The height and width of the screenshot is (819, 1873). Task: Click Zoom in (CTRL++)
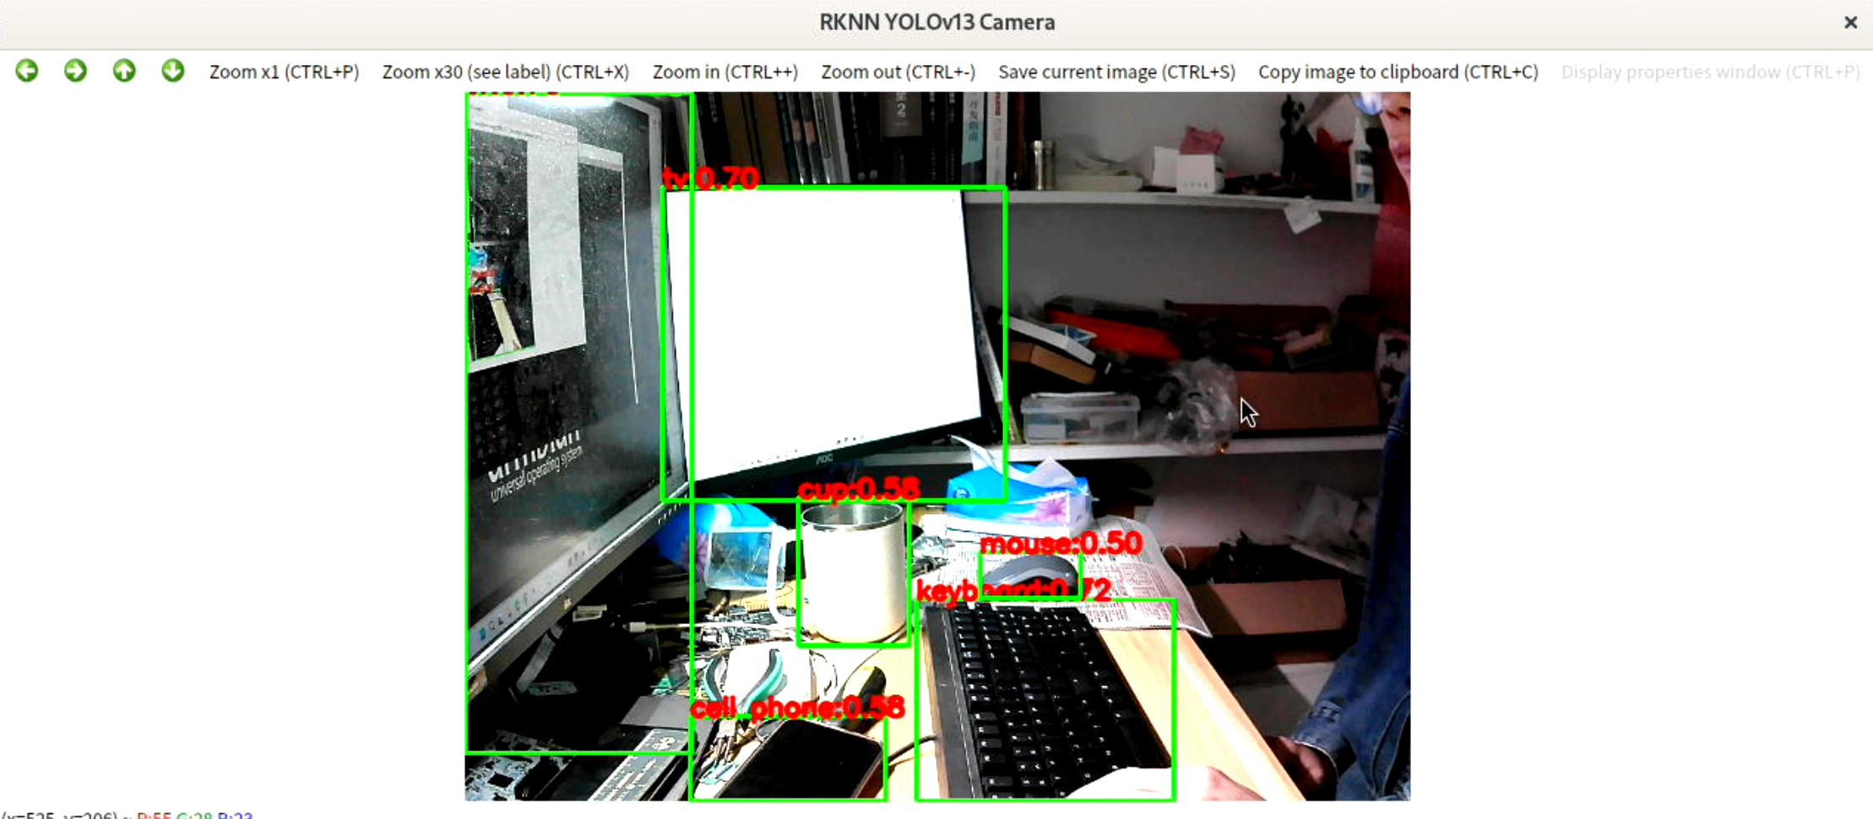point(725,72)
